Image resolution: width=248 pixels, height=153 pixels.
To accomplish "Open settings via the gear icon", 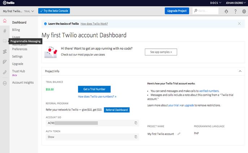I will click(x=244, y=11).
